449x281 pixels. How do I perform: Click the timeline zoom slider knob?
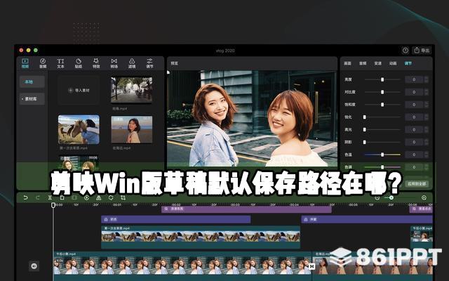tap(391, 197)
